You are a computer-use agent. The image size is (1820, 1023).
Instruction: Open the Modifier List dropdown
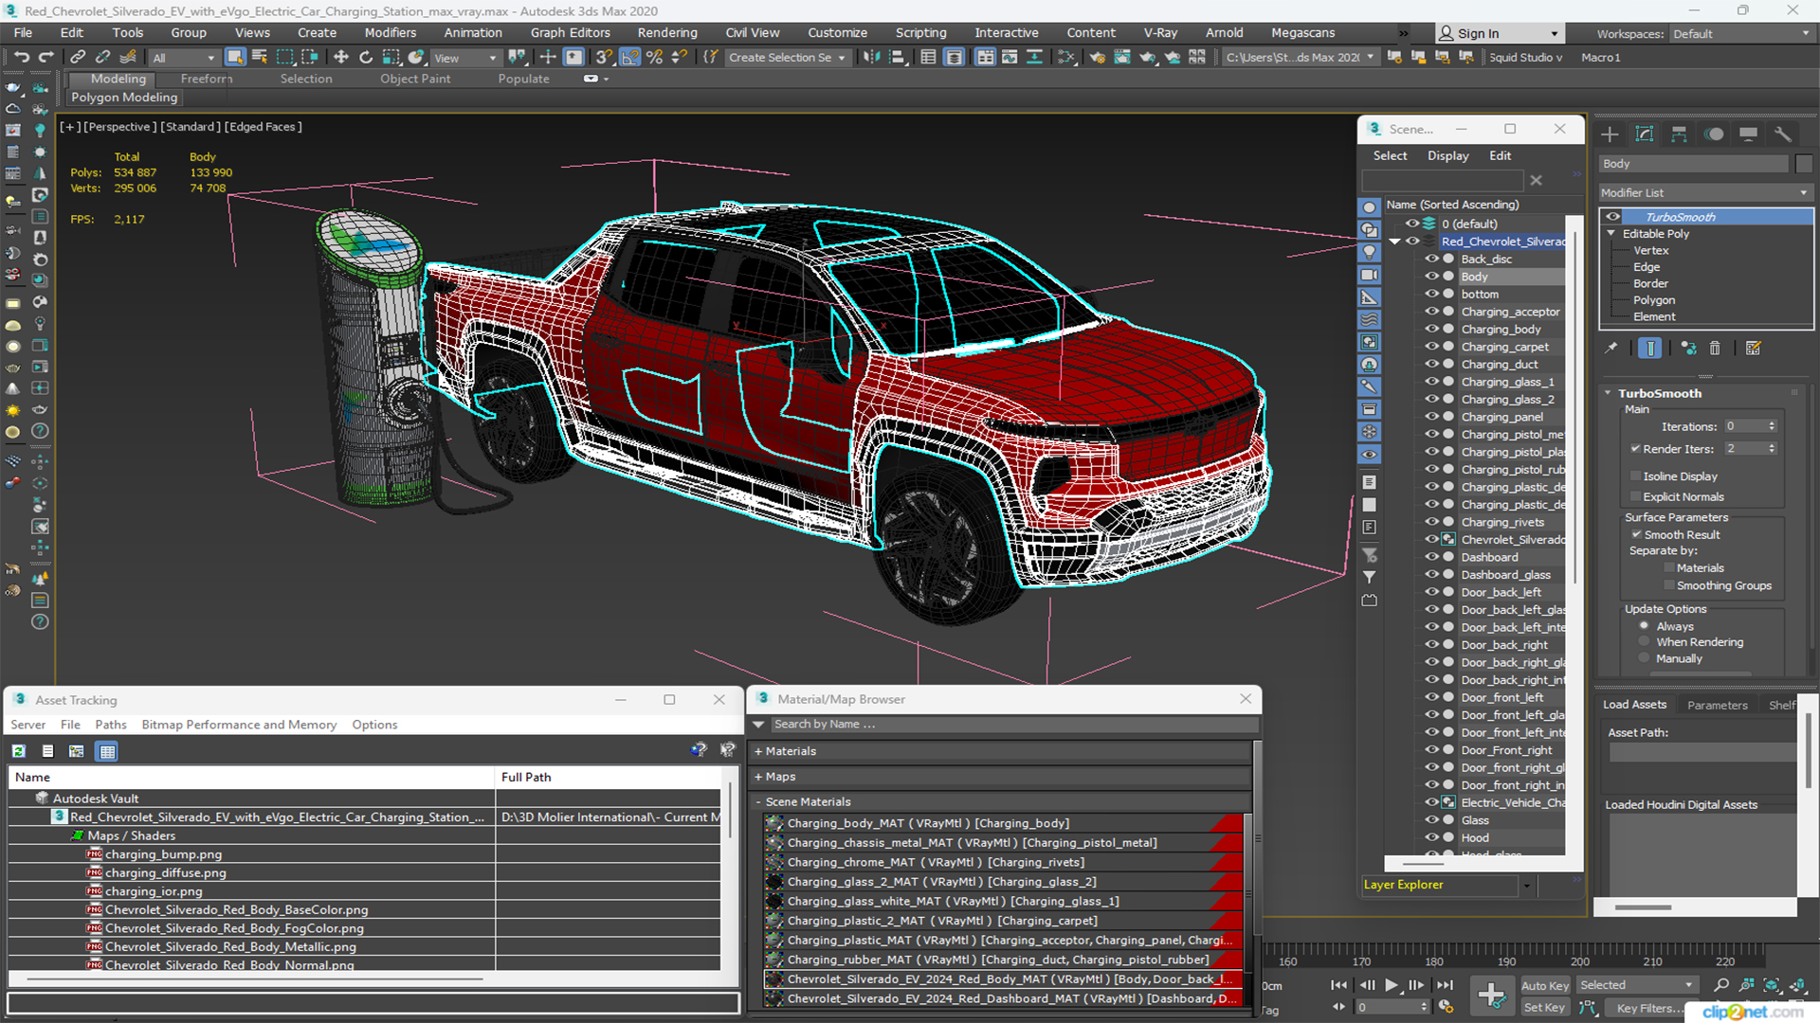1705,192
